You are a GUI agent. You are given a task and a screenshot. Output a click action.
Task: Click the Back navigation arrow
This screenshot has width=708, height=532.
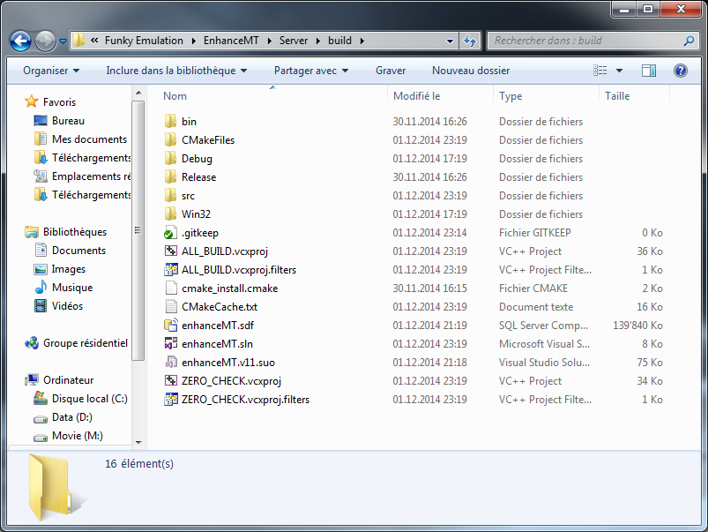click(20, 41)
